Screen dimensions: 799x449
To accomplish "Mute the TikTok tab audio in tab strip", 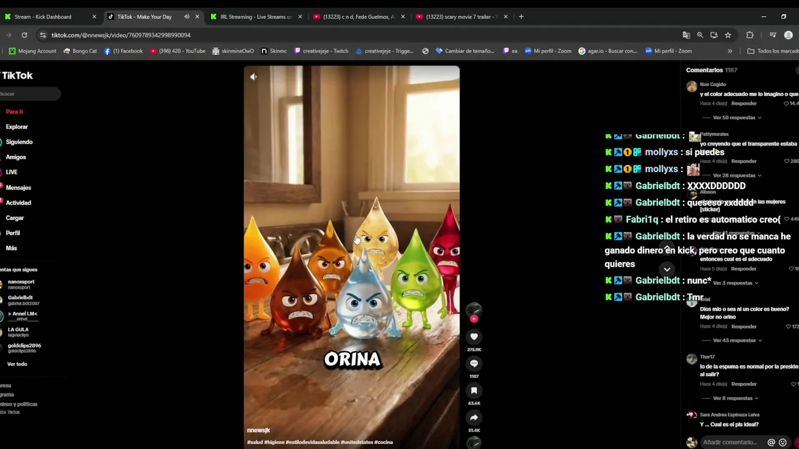I will [186, 17].
